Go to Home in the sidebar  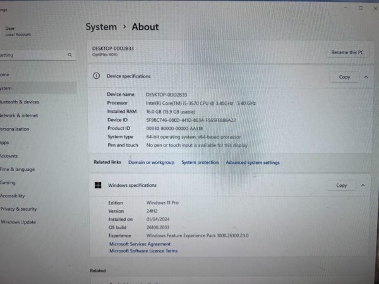pyautogui.click(x=37, y=74)
